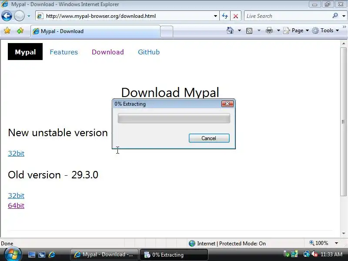Click the Switch between windows icon
The height and width of the screenshot is (261, 348).
coord(41,255)
